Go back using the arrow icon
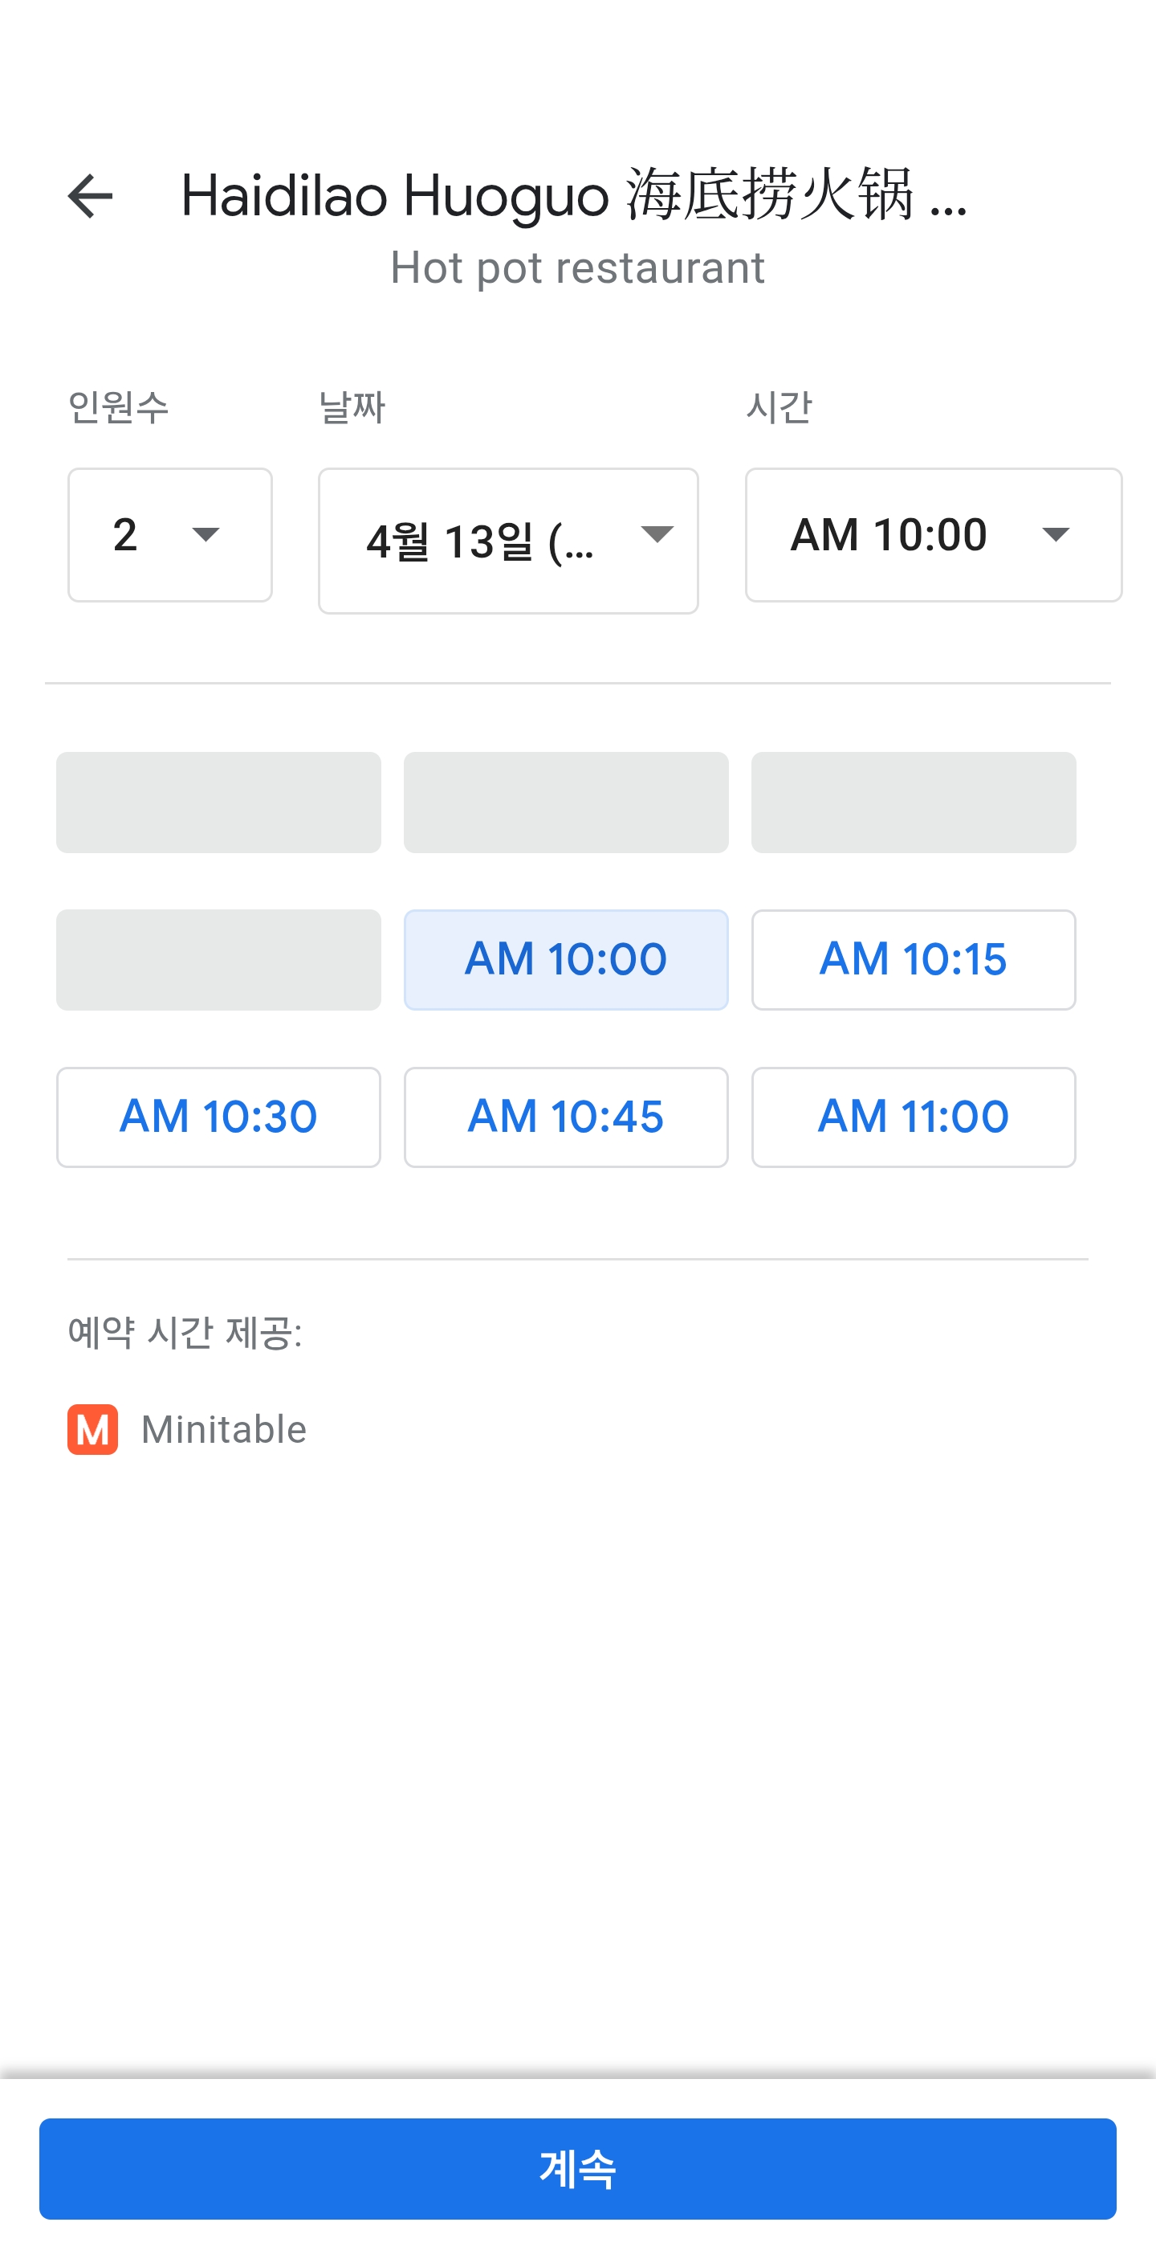Screen dimensions: 1156x2259 pos(90,195)
